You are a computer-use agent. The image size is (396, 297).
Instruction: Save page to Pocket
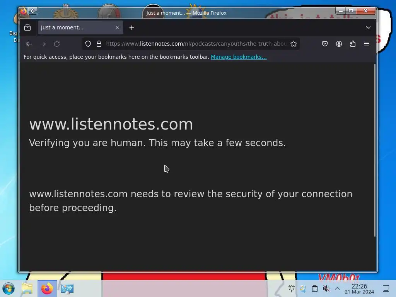click(325, 44)
